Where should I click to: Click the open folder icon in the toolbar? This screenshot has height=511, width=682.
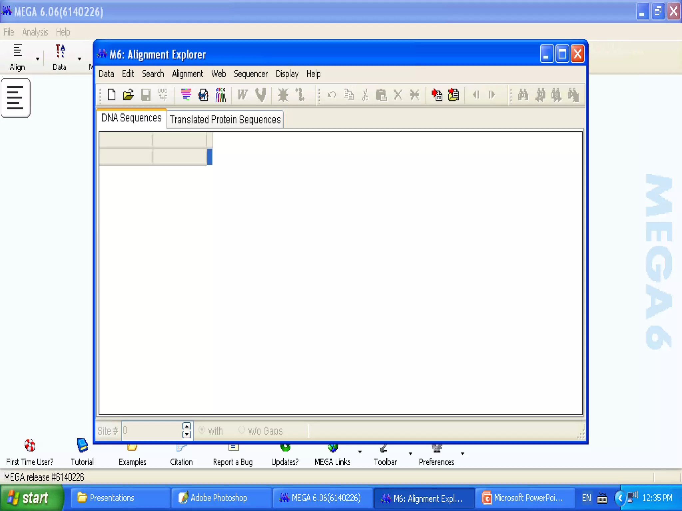[128, 95]
